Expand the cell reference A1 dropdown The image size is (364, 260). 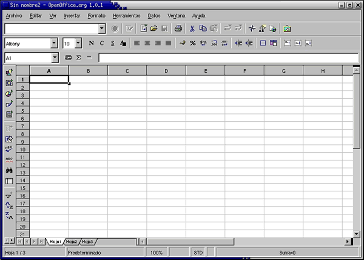[x=55, y=58]
